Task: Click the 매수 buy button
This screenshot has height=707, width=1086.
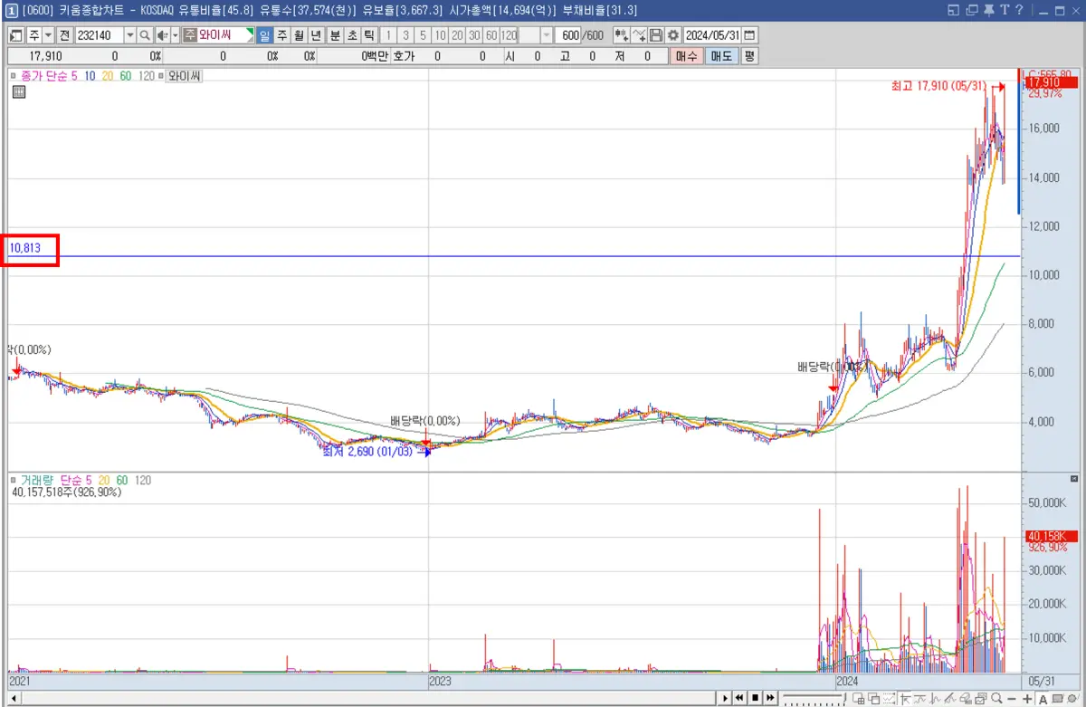Action: pyautogui.click(x=687, y=56)
